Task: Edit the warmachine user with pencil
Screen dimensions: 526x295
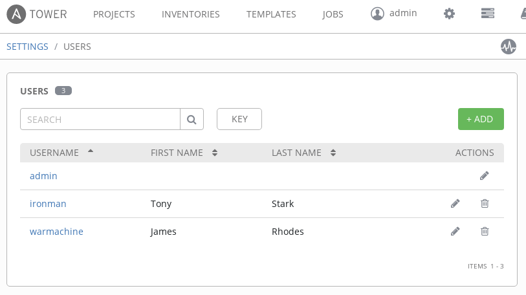Action: [x=455, y=231]
